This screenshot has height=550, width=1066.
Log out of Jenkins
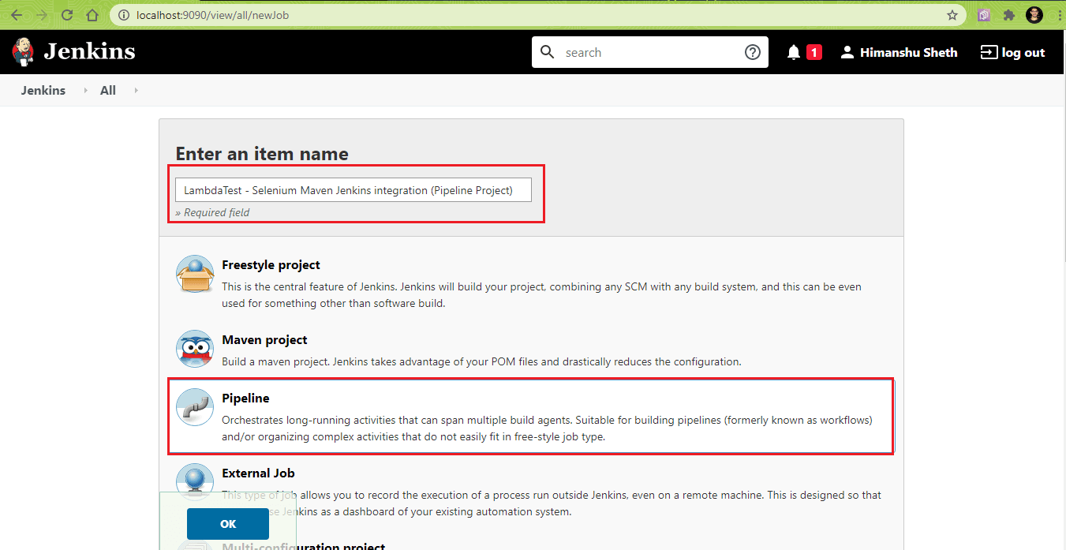tap(1012, 52)
